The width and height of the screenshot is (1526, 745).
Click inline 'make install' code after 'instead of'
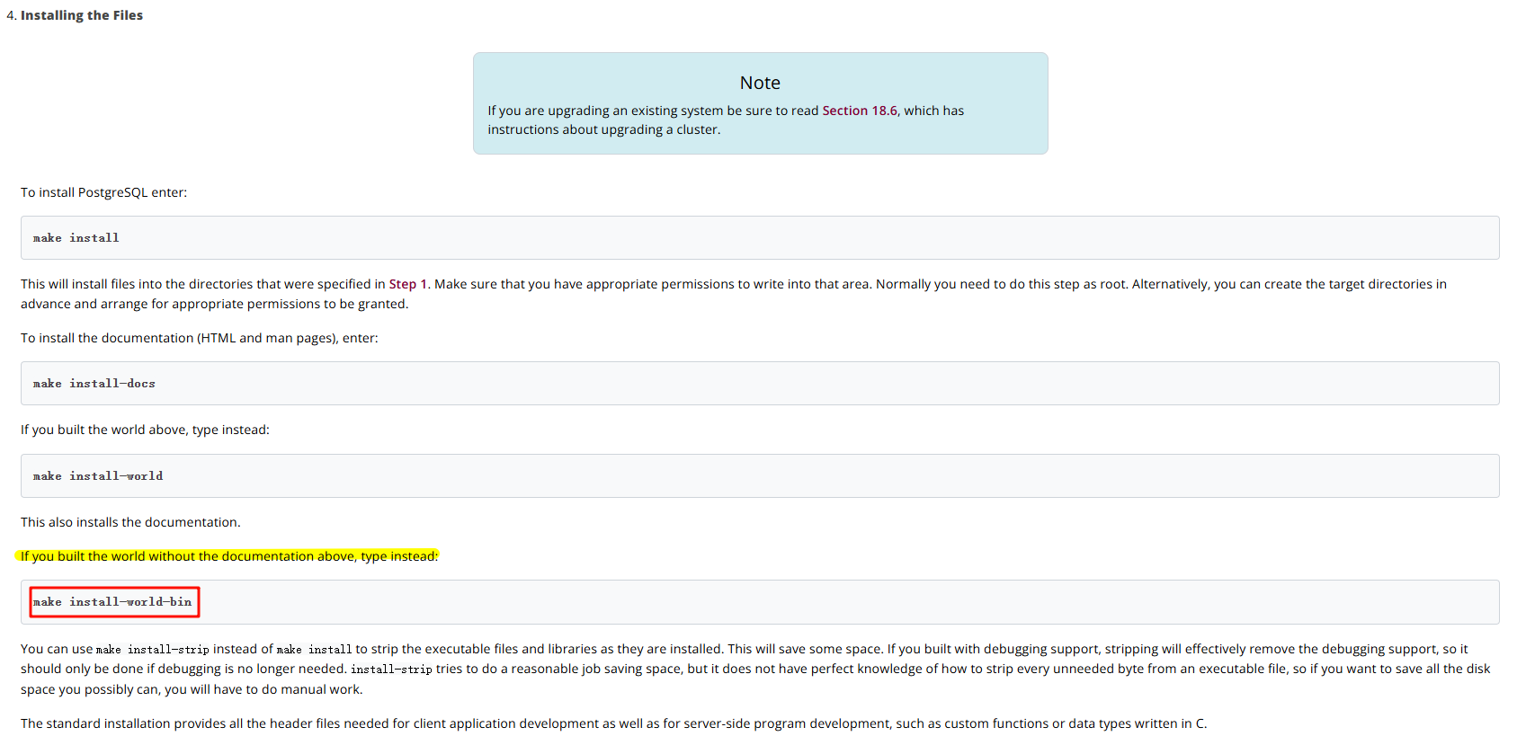(x=314, y=650)
